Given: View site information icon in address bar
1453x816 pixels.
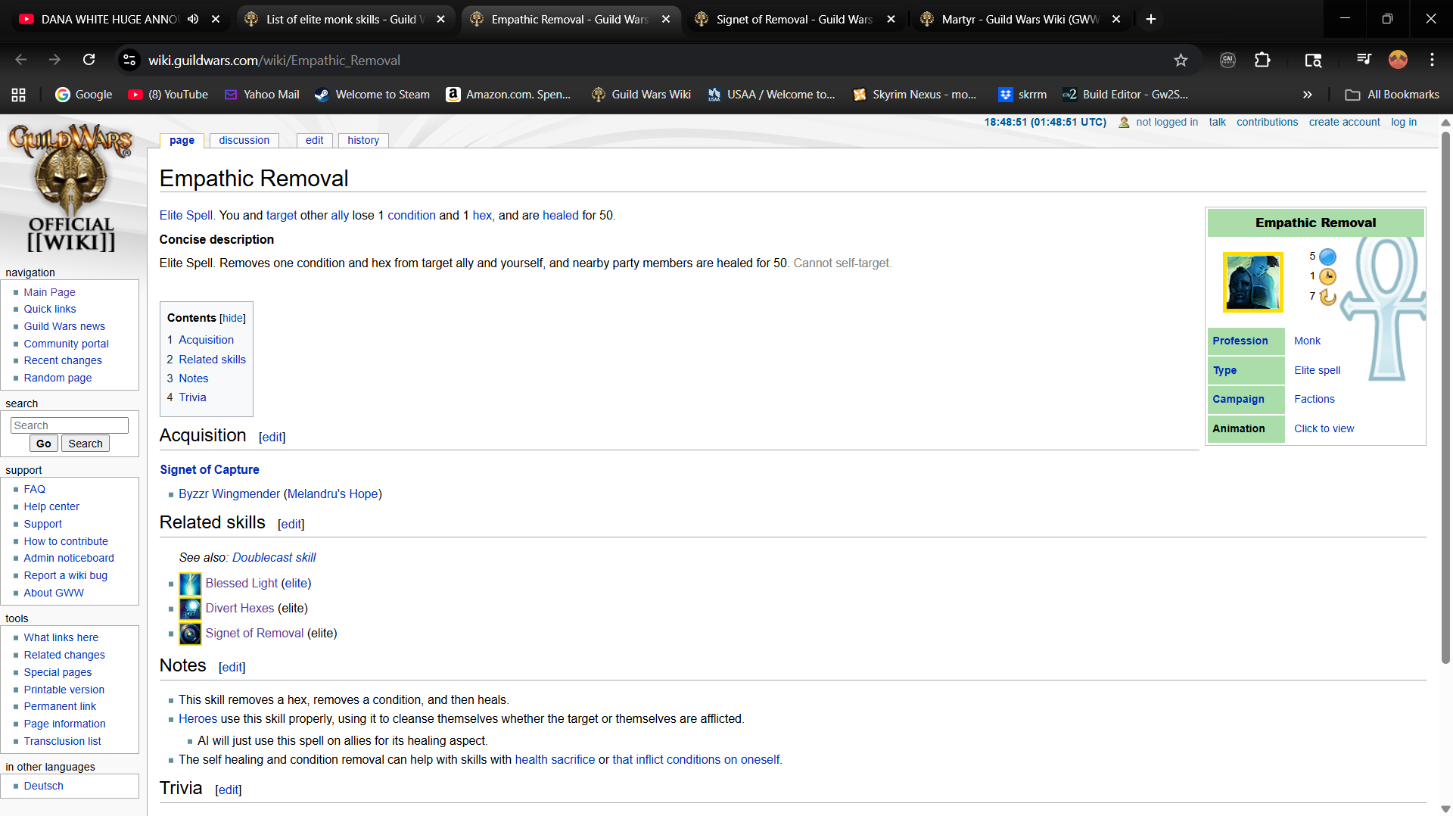Looking at the screenshot, I should (129, 60).
